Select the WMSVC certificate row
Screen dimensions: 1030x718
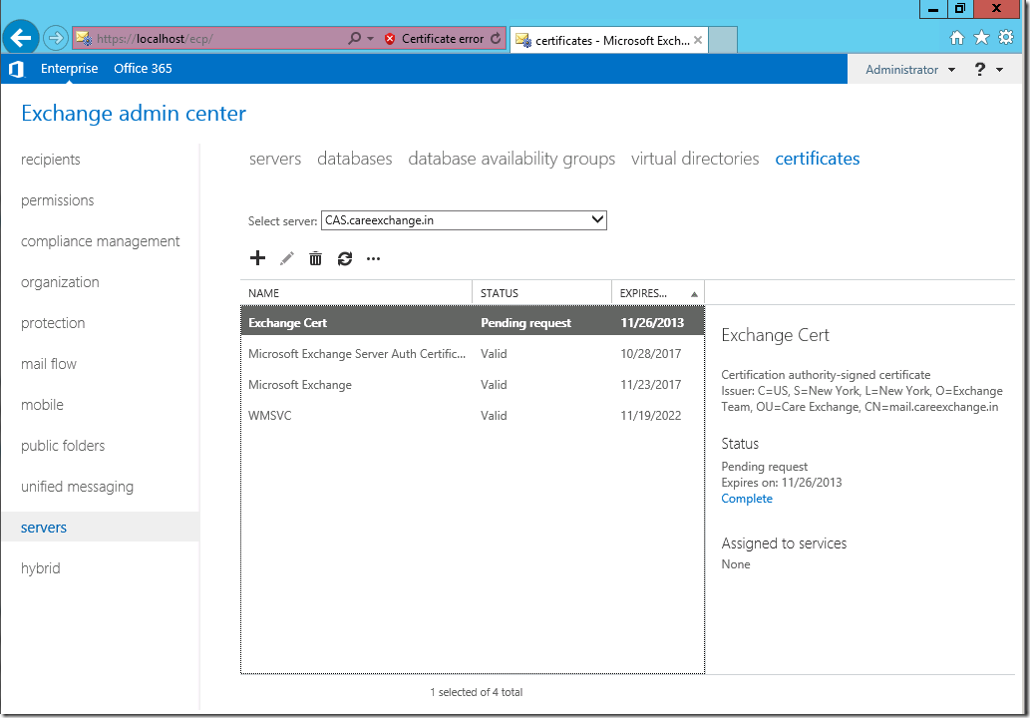pos(473,415)
